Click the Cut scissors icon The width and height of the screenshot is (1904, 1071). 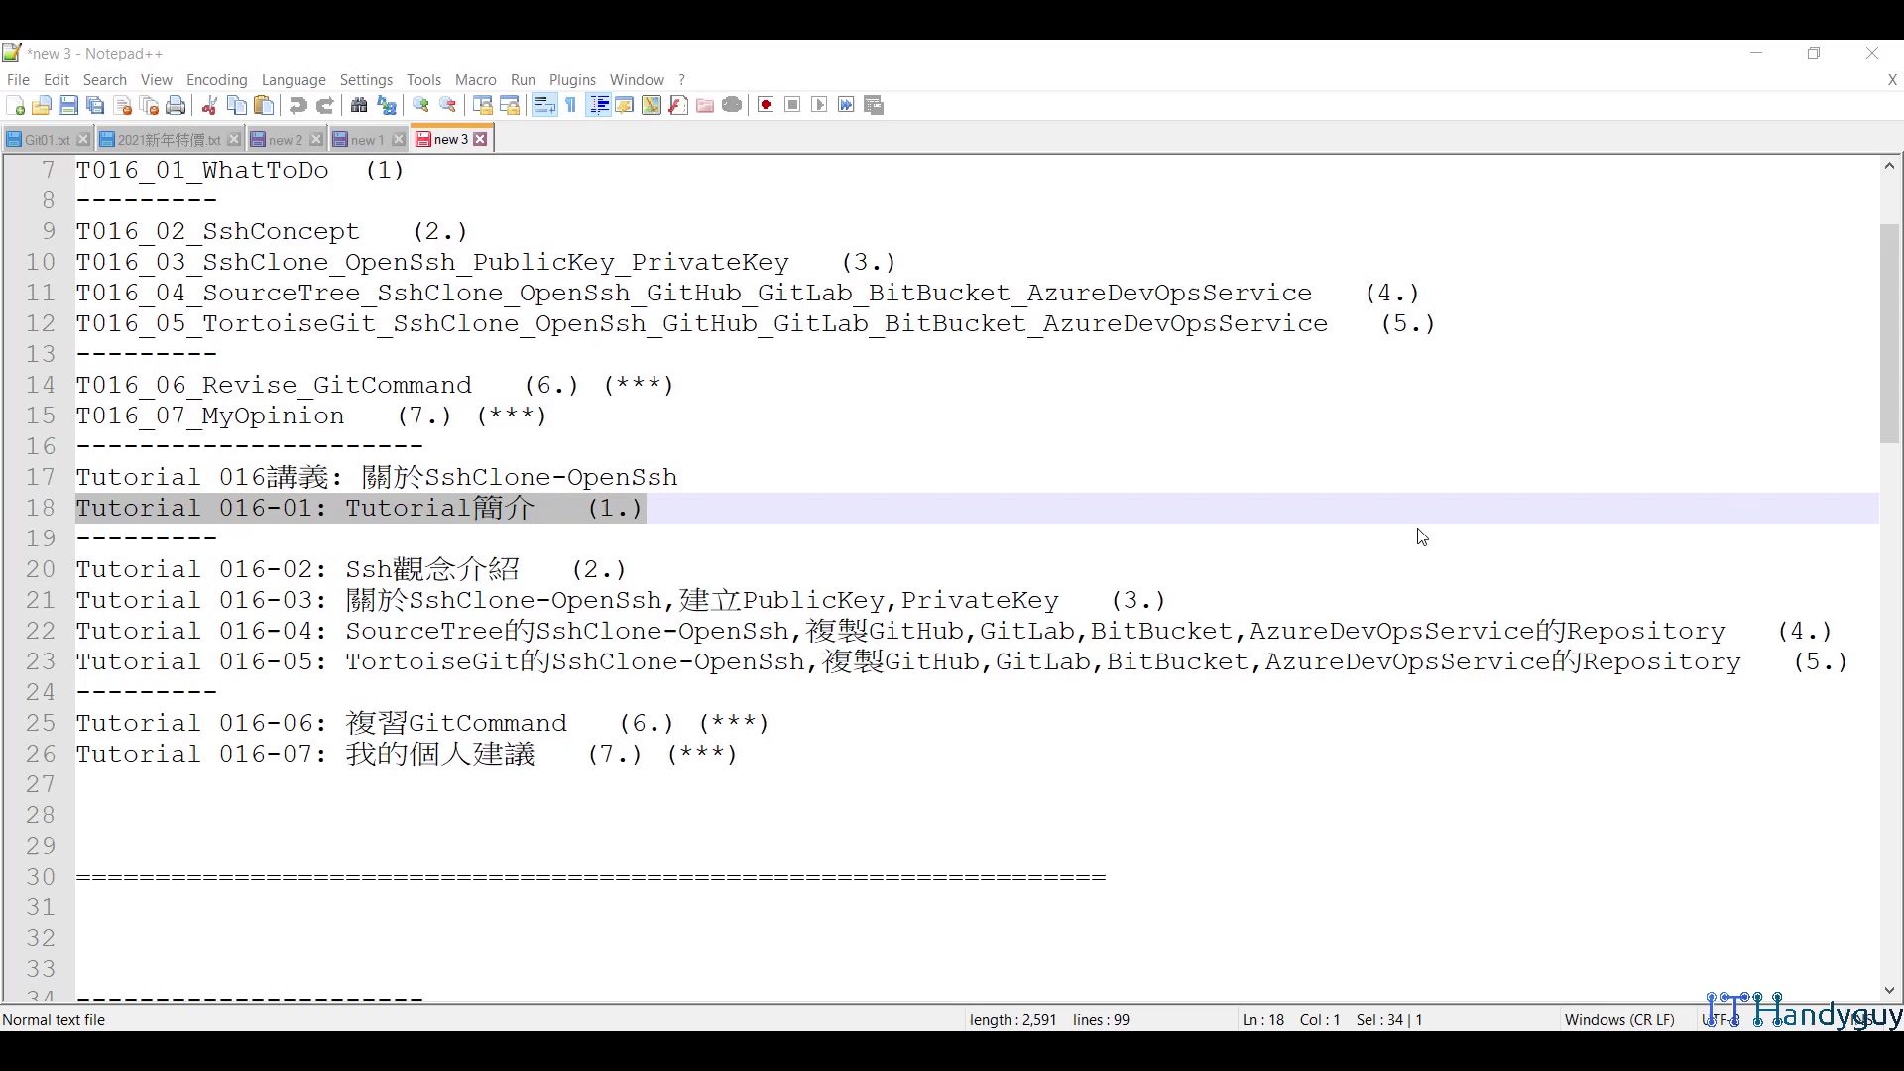tap(209, 106)
